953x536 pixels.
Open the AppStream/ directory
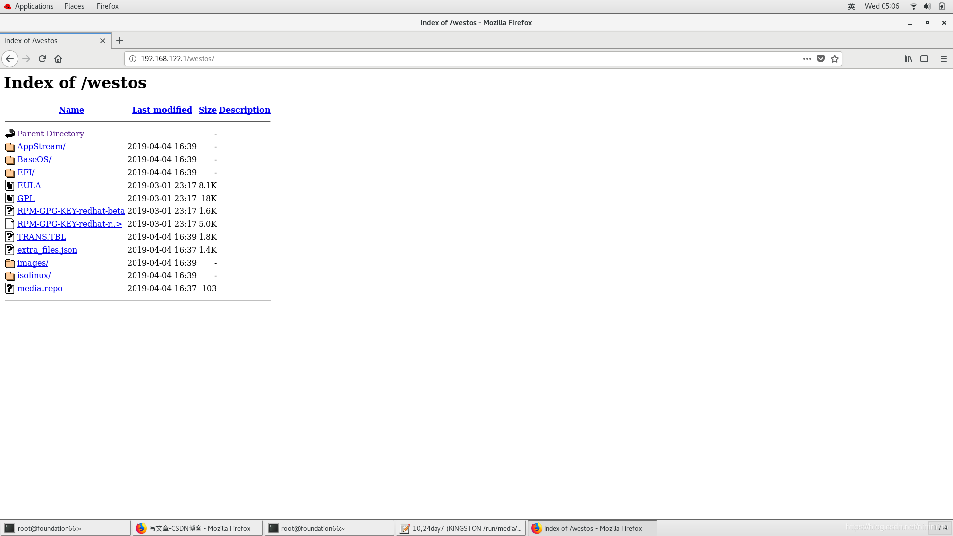[x=41, y=146]
